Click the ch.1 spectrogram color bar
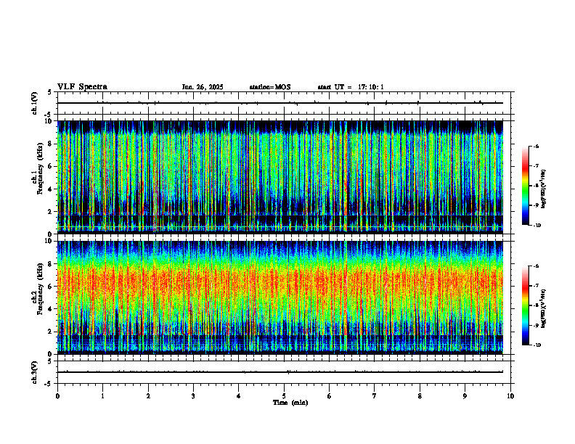The image size is (575, 444). click(526, 186)
